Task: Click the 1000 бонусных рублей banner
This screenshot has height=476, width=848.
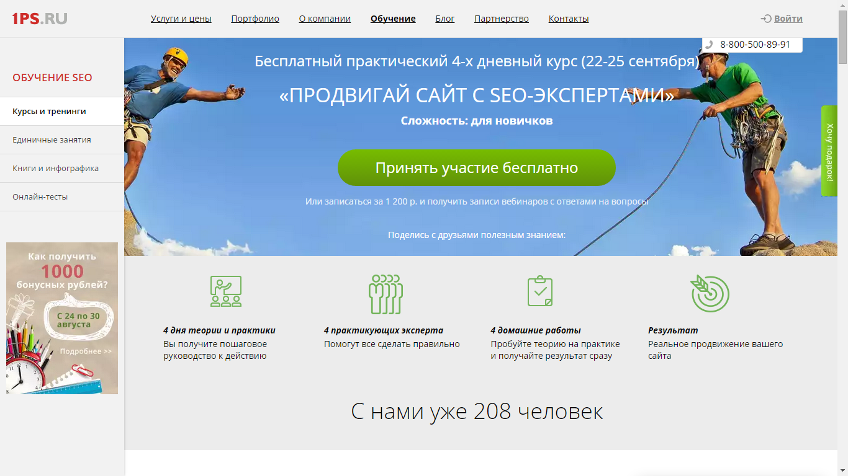Action: [x=62, y=318]
